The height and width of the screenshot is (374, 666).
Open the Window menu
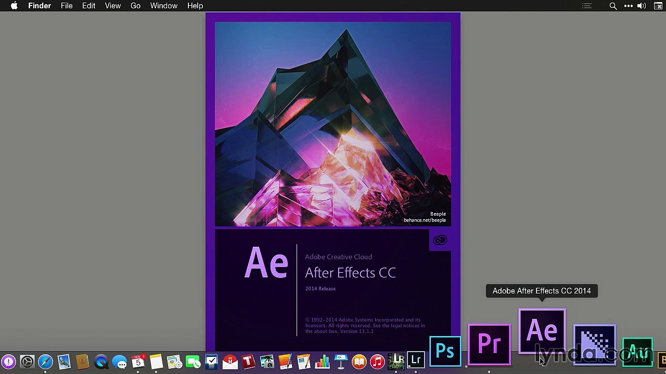click(164, 6)
